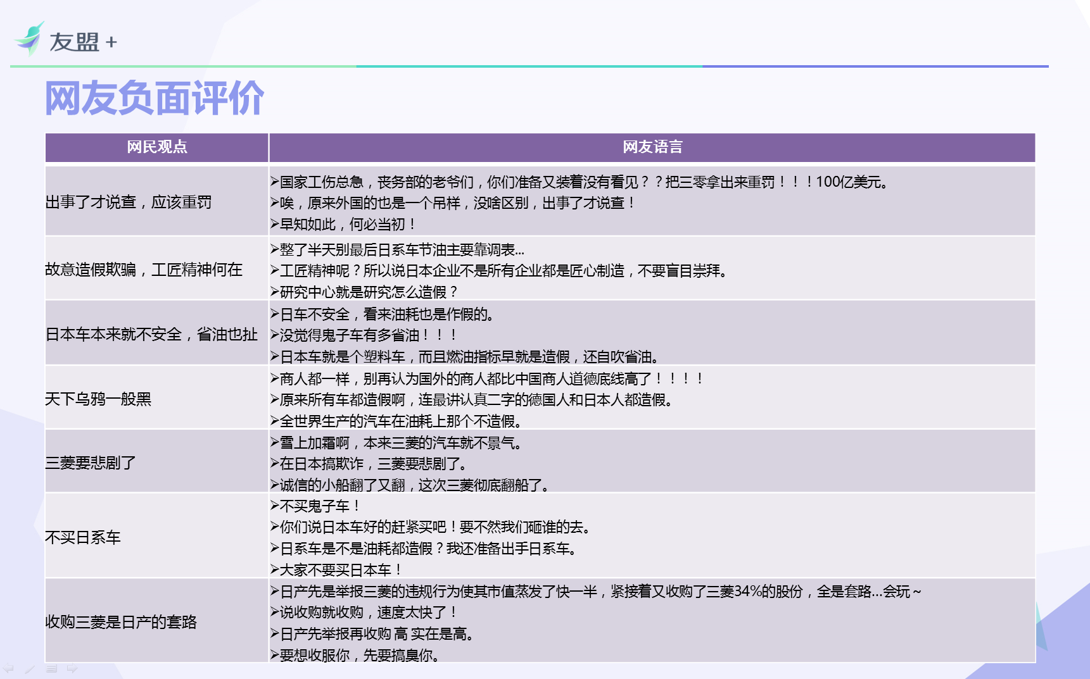Screen dimensions: 1090x679
Task: Click the line 大家不要买日本车！
Action: [336, 570]
